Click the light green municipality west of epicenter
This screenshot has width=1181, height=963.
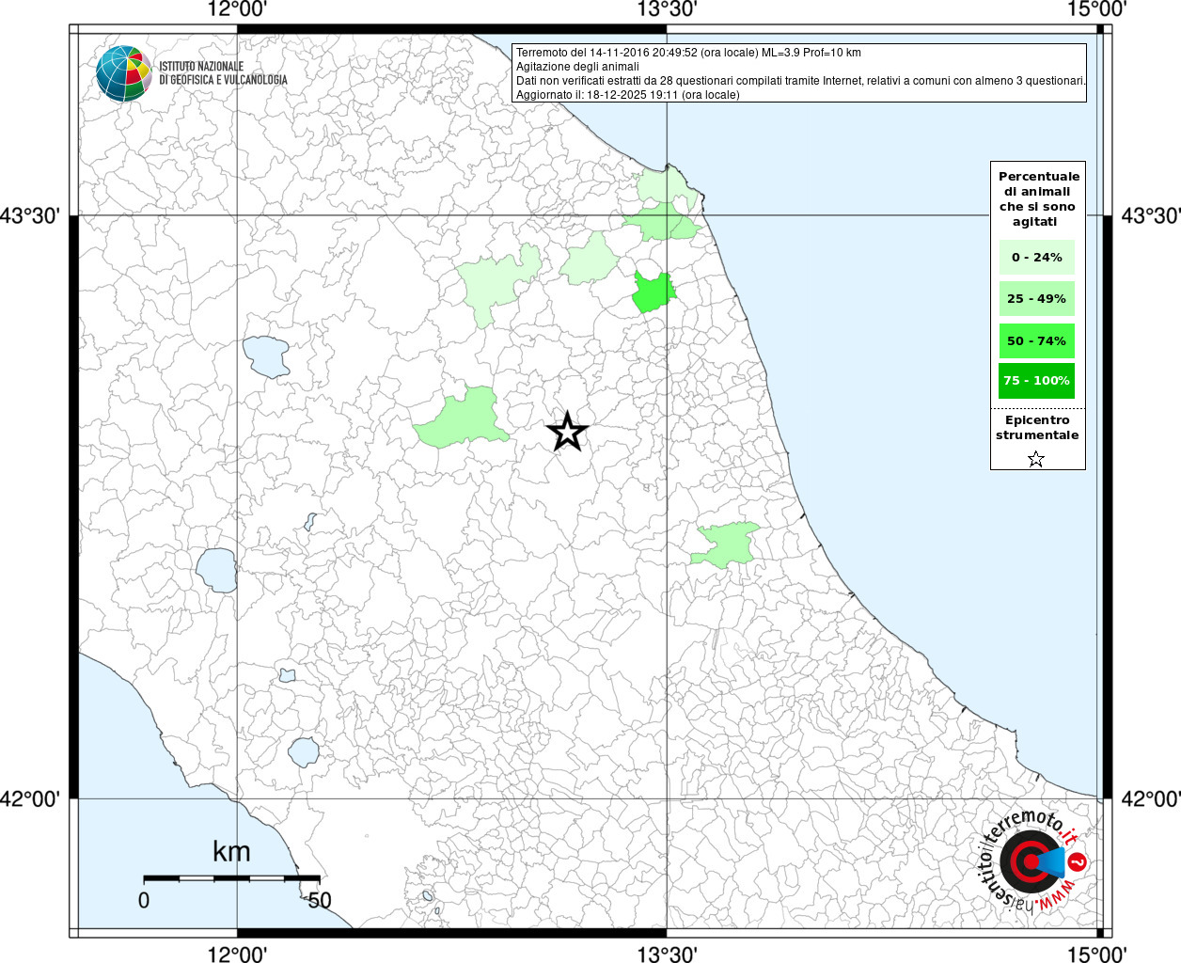460,419
